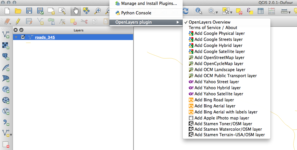
Task: Click the yellow line symbol under roads_34S
Action: (28, 43)
